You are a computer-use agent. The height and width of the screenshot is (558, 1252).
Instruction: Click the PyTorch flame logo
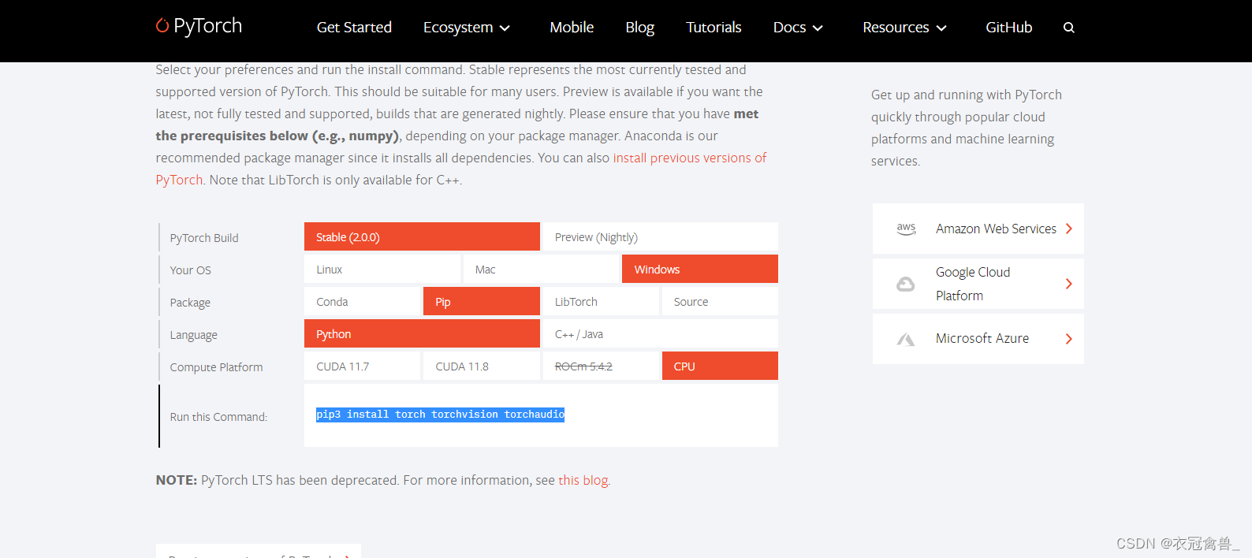pyautogui.click(x=162, y=26)
